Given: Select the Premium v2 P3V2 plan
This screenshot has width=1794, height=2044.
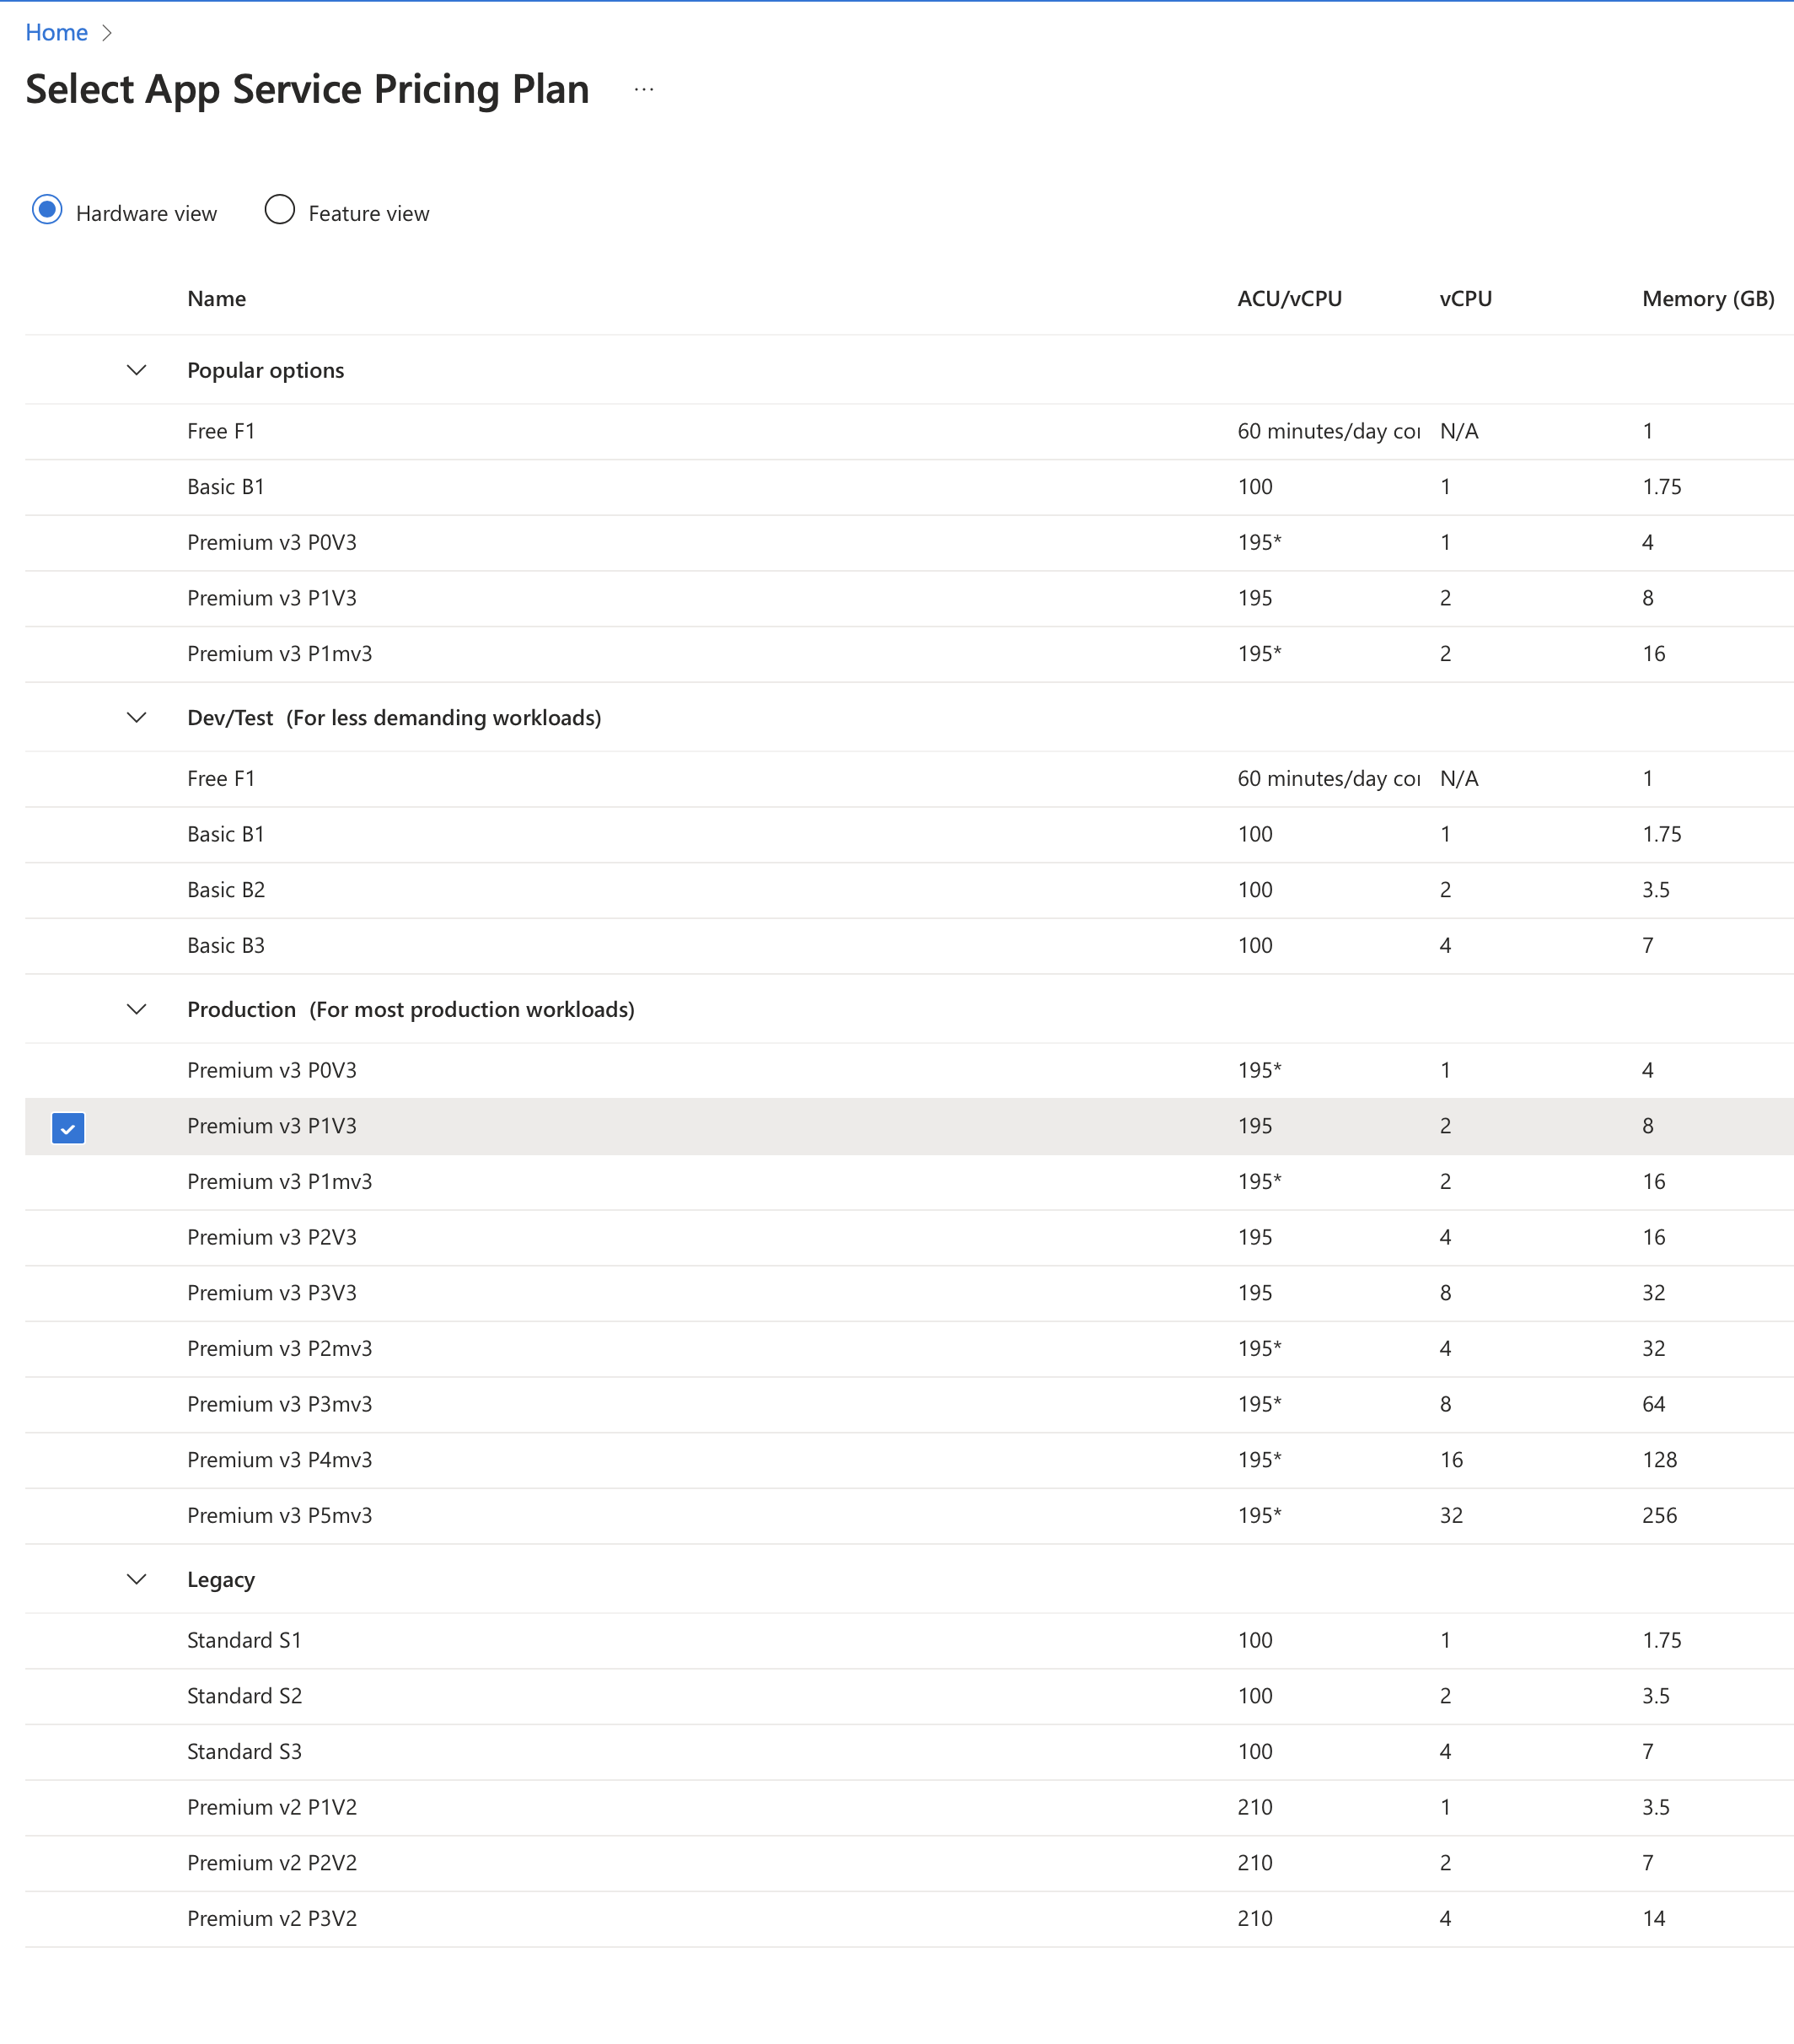Looking at the screenshot, I should click(x=272, y=1918).
